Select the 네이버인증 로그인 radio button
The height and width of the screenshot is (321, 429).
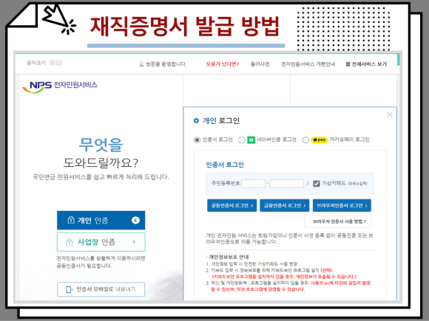tap(242, 140)
